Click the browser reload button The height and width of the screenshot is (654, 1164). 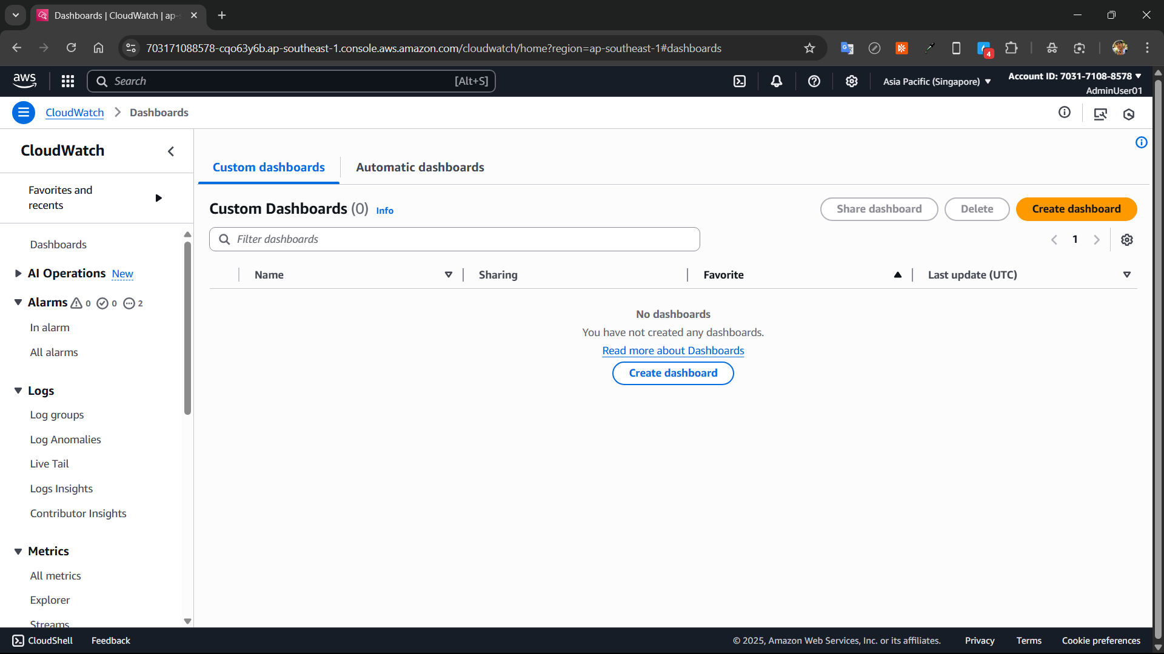[x=72, y=48]
